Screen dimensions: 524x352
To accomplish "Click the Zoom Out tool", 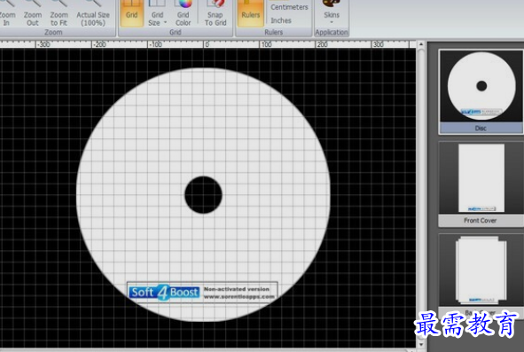I will click(33, 13).
